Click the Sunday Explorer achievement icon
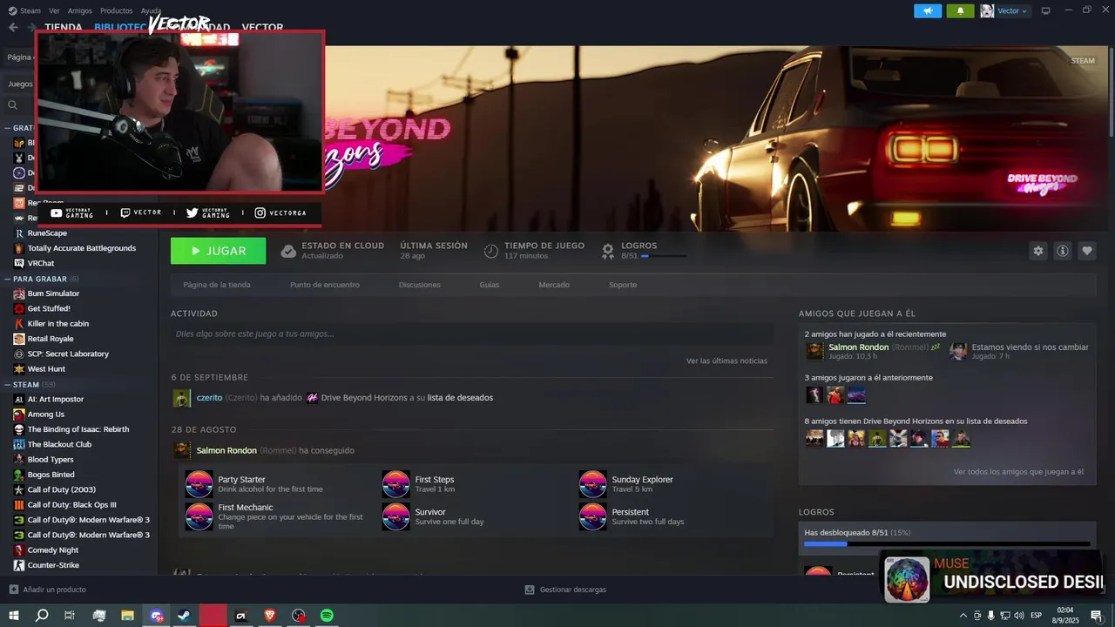Screen dimensions: 1115x627 click(x=592, y=484)
